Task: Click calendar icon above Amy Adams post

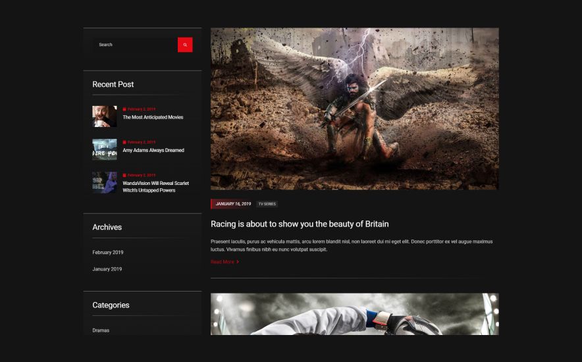Action: tap(124, 142)
